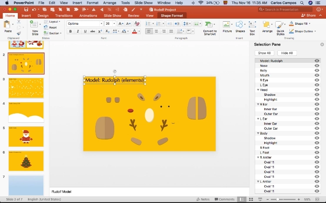Open the Slide Show menu in menu bar
This screenshot has width=326, height=203.
(x=143, y=3)
